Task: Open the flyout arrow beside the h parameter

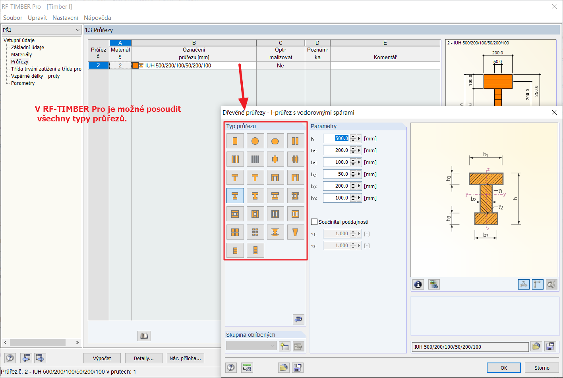Action: [x=359, y=138]
